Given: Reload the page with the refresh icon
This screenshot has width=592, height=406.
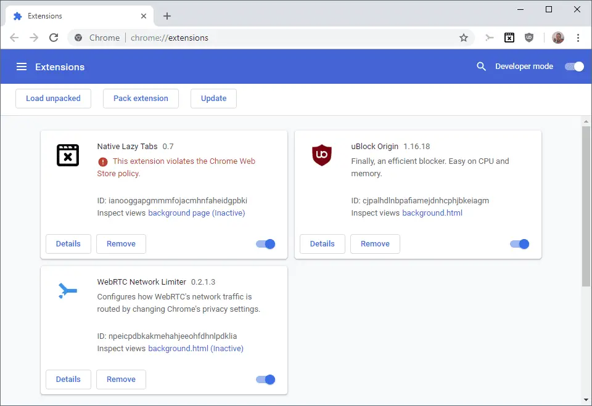Looking at the screenshot, I should click(54, 38).
